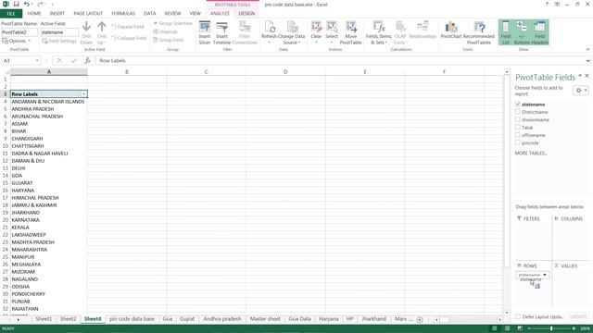Switch to Page Layout view in the status bar
The width and height of the screenshot is (593, 333).
tap(507, 328)
